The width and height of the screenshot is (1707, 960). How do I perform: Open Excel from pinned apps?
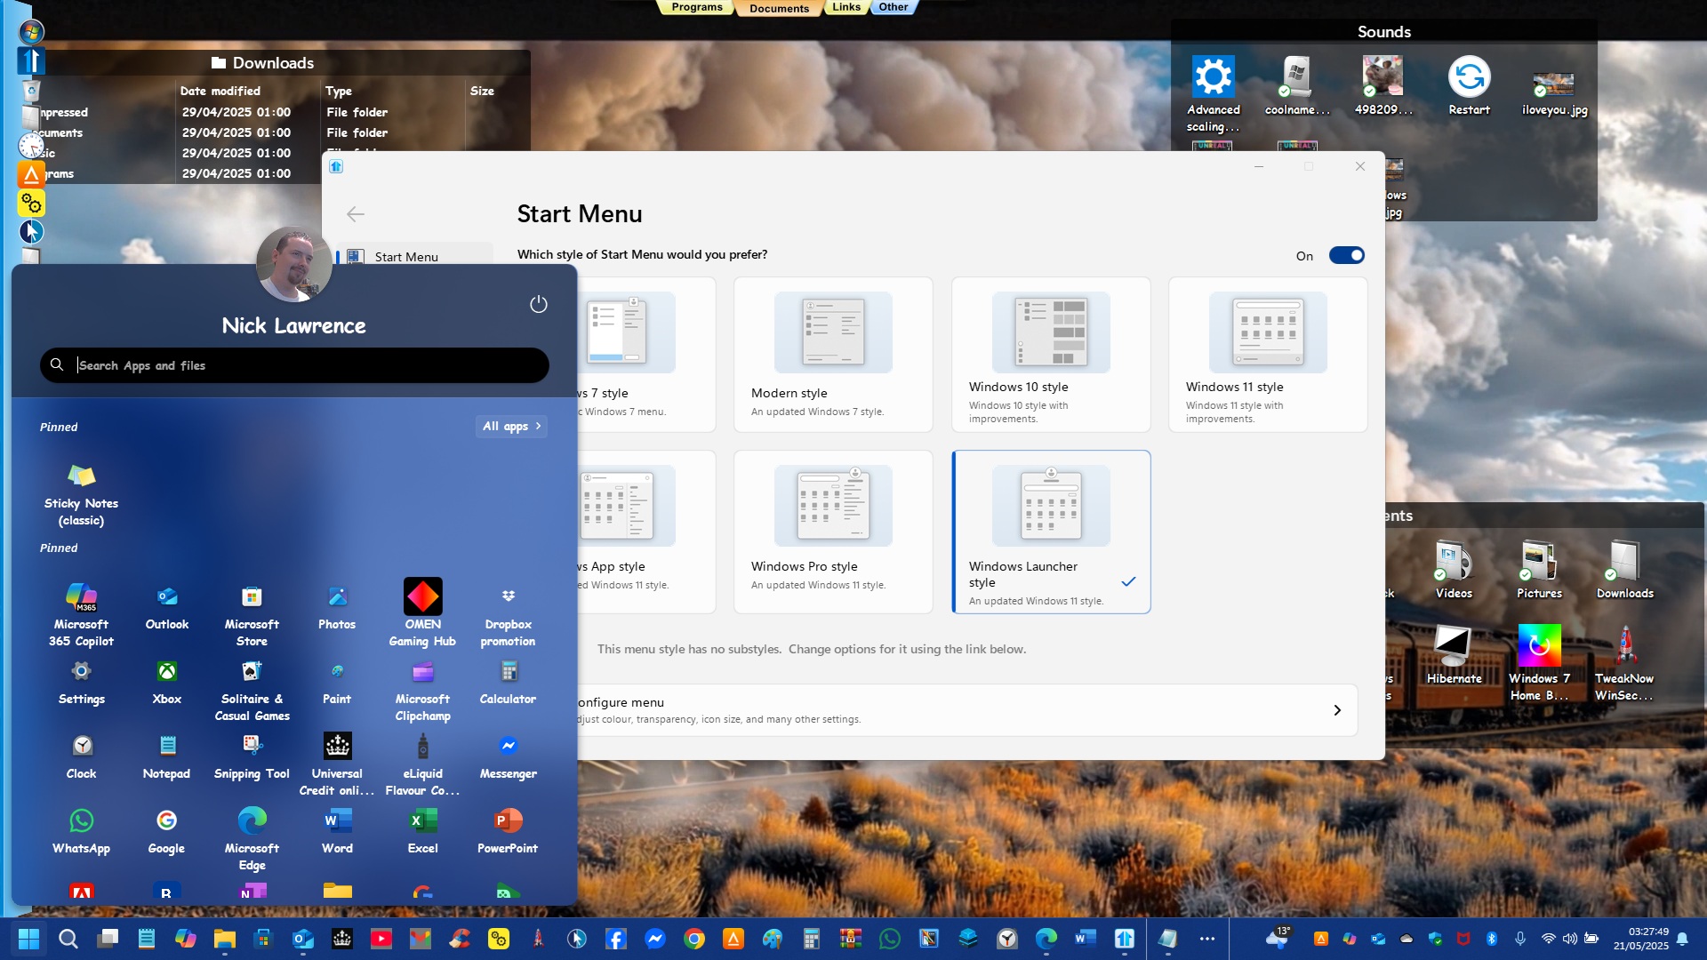click(422, 830)
